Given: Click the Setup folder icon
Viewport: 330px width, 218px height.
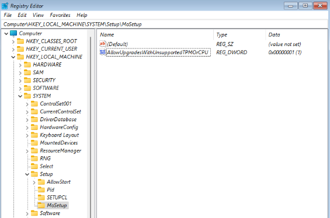Looking at the screenshot, I should click(34, 174).
